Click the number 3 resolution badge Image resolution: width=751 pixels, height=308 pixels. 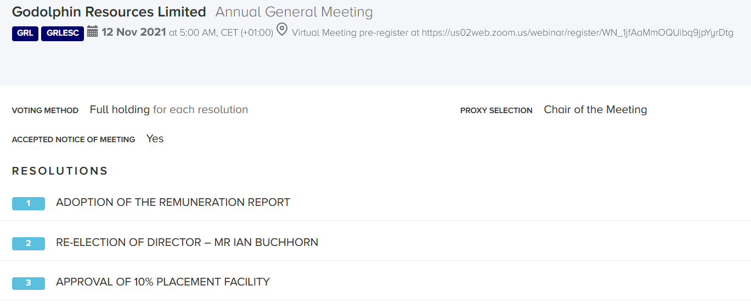click(29, 283)
